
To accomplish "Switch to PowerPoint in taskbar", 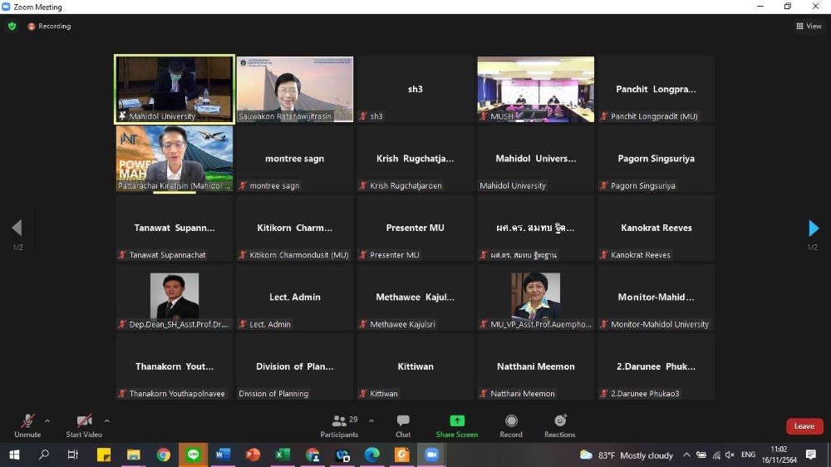I will coord(253,455).
